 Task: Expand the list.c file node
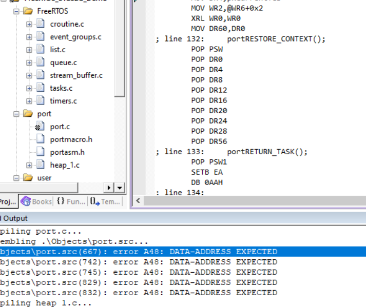[x=29, y=50]
